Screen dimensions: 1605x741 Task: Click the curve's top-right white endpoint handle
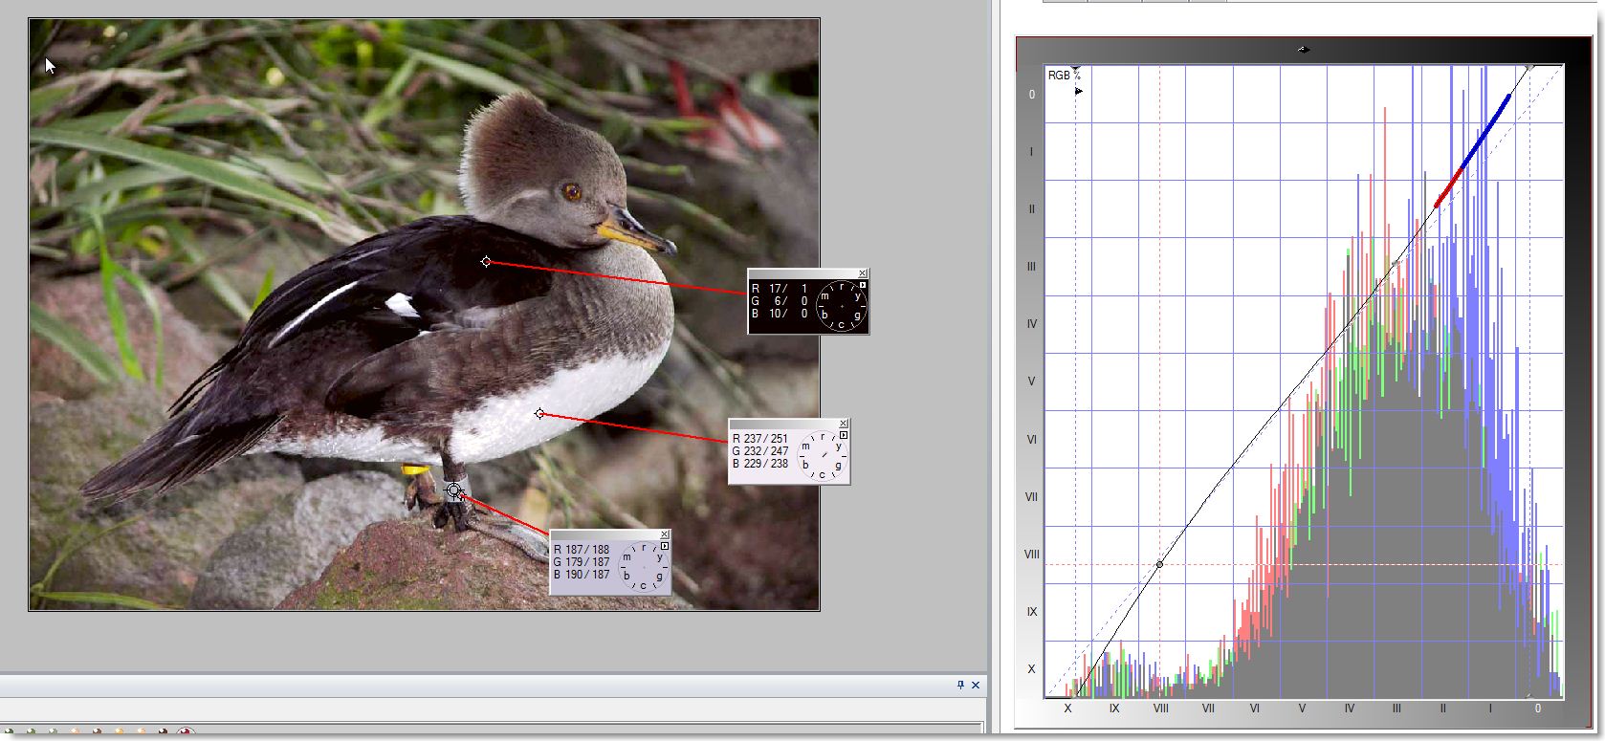(x=1530, y=67)
